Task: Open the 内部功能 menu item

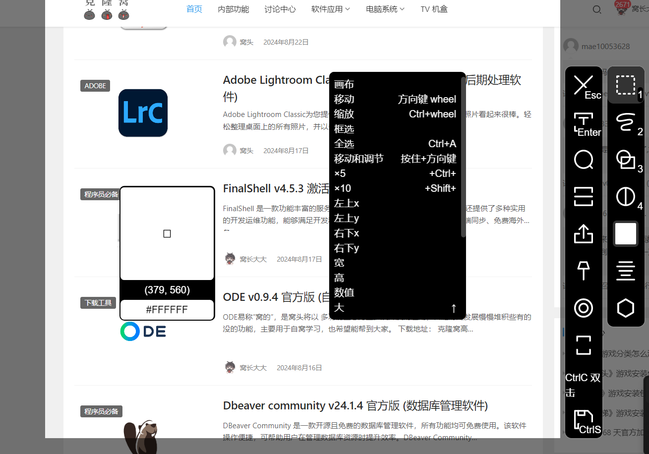Action: click(233, 9)
